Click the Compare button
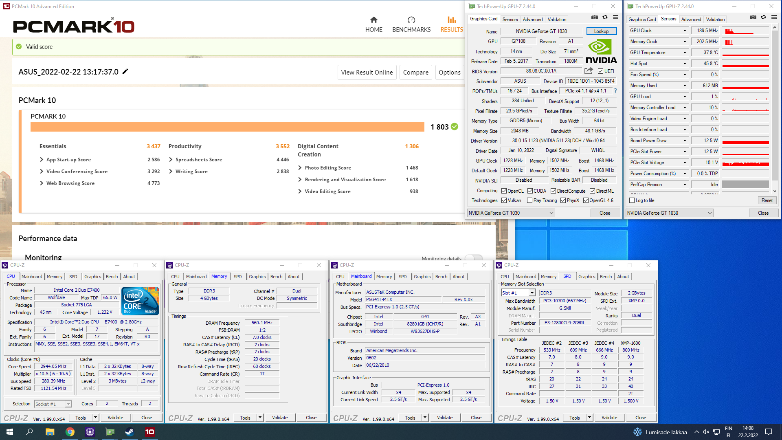The height and width of the screenshot is (440, 782). point(415,73)
